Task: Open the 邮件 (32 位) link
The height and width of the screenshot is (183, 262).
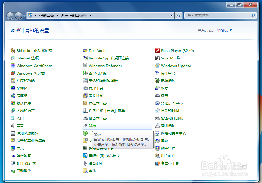Action: pos(26,163)
